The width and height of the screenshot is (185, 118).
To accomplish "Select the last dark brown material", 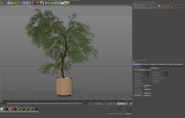I will click(36, 109).
